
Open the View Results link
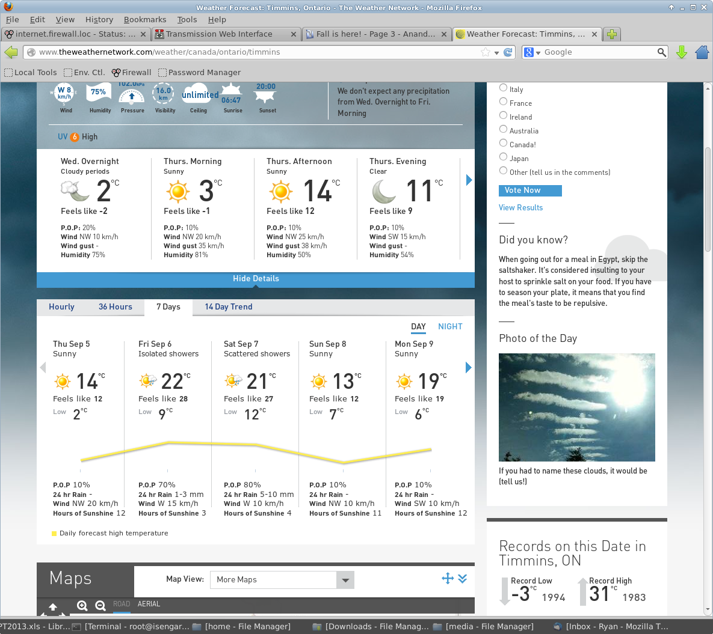[520, 208]
